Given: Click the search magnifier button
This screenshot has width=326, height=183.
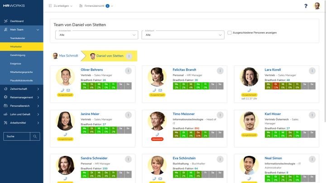Looking at the screenshot, I should 35,136.
